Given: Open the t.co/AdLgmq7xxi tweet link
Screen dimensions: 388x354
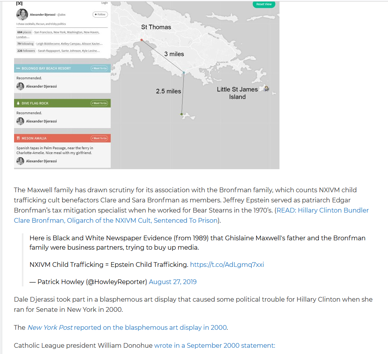Looking at the screenshot, I should [x=227, y=265].
